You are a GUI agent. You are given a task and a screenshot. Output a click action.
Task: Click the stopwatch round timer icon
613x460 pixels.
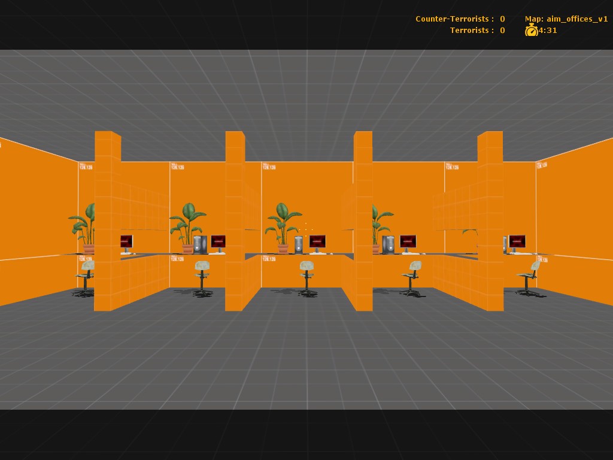pos(532,30)
